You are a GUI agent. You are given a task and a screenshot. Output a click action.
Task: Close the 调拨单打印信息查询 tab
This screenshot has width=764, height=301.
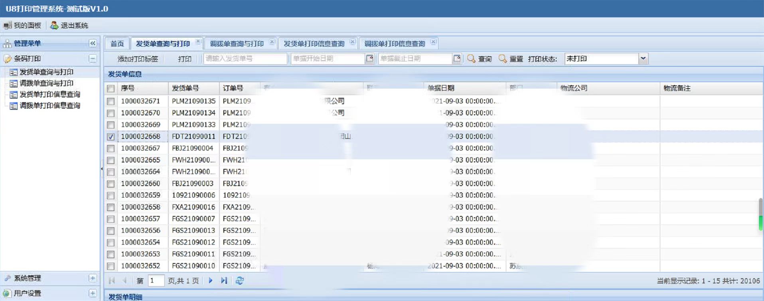(x=433, y=42)
